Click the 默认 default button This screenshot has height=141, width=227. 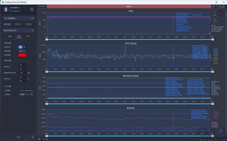[x=19, y=137]
